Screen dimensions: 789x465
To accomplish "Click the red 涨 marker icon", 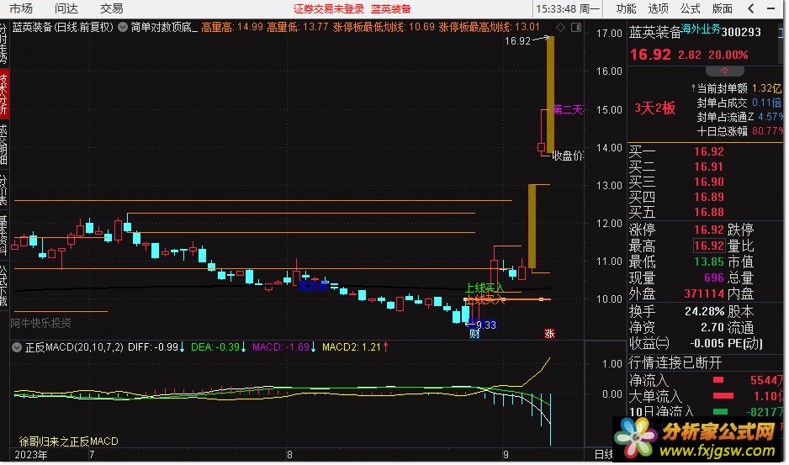I will pyautogui.click(x=549, y=333).
